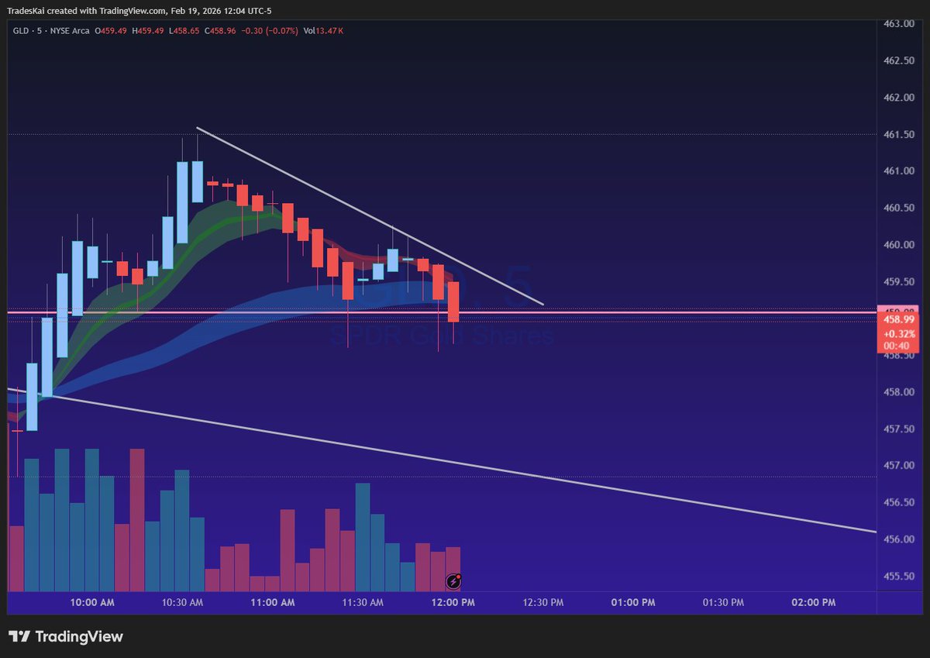Click the 459.50 price scale label

(x=900, y=281)
